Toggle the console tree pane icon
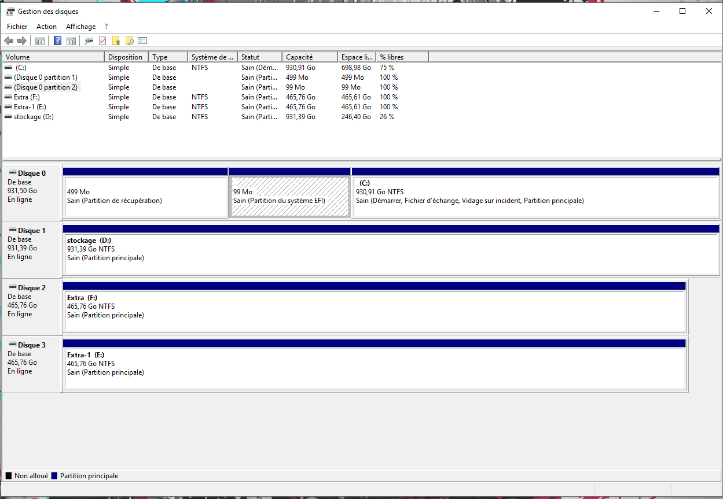Screen dimensions: 723x499 tap(40, 40)
